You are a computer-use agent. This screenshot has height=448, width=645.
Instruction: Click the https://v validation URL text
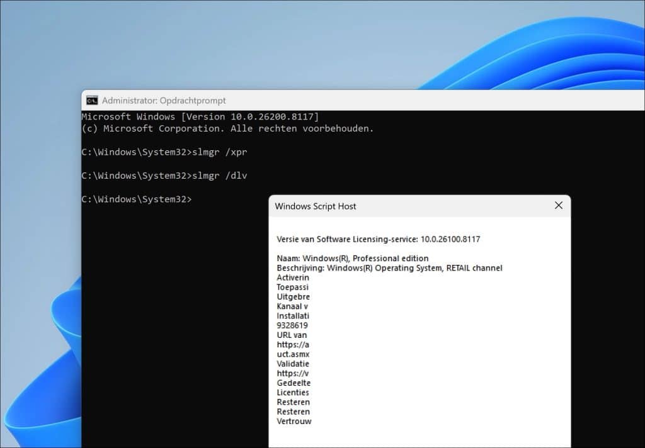[293, 373]
